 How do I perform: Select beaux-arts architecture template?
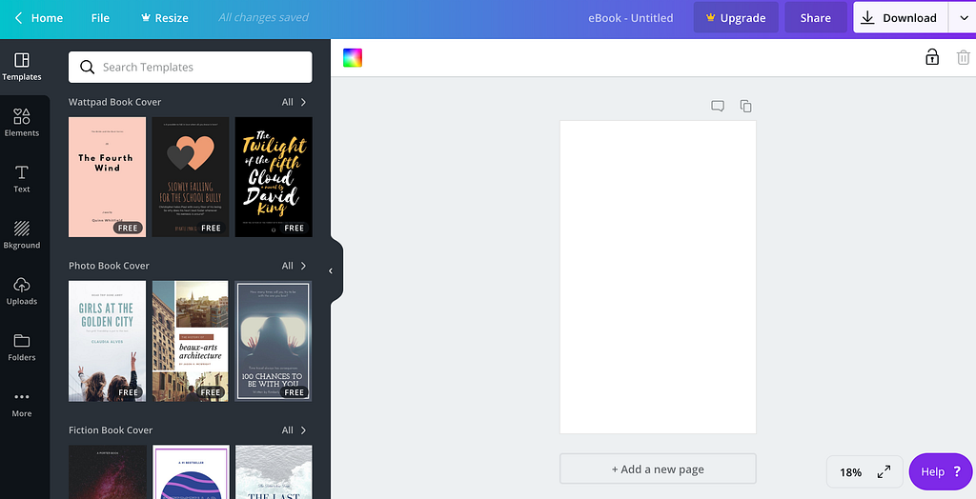pyautogui.click(x=191, y=341)
